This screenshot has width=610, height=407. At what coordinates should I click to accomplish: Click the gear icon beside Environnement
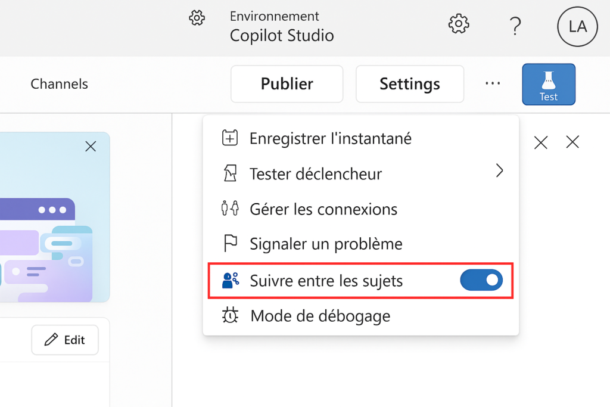pyautogui.click(x=197, y=18)
